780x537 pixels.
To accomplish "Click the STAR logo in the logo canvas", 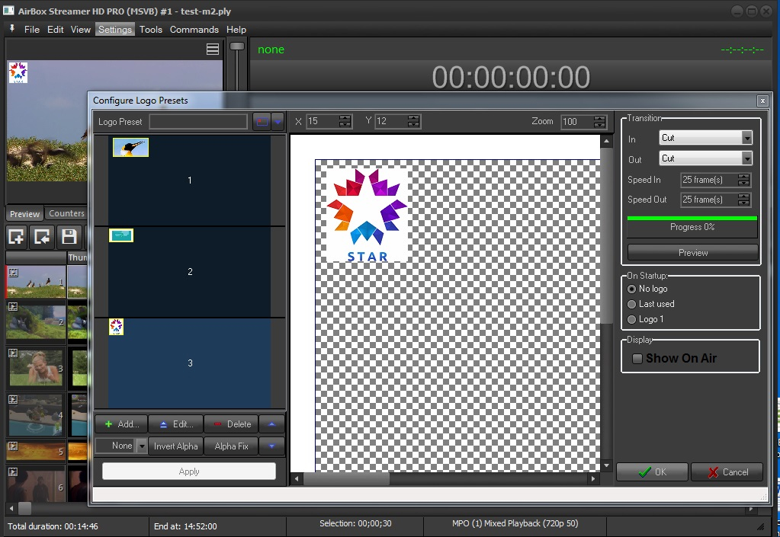I will tap(367, 215).
